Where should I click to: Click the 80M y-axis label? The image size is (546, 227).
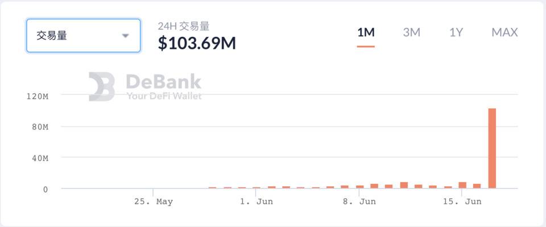click(x=40, y=127)
